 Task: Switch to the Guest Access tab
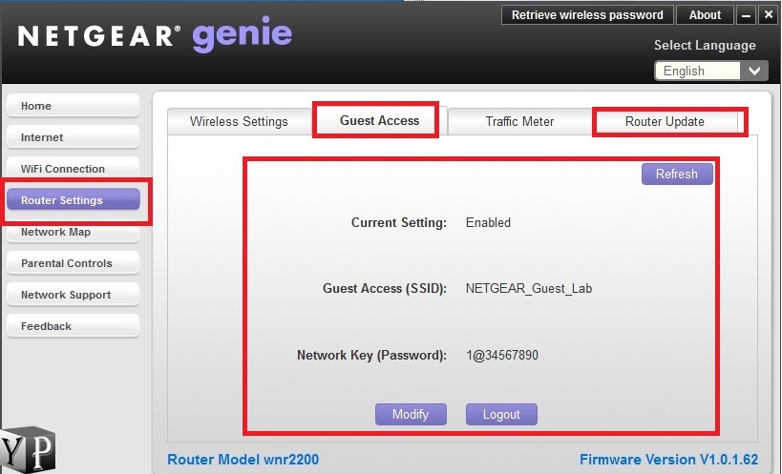coord(379,120)
